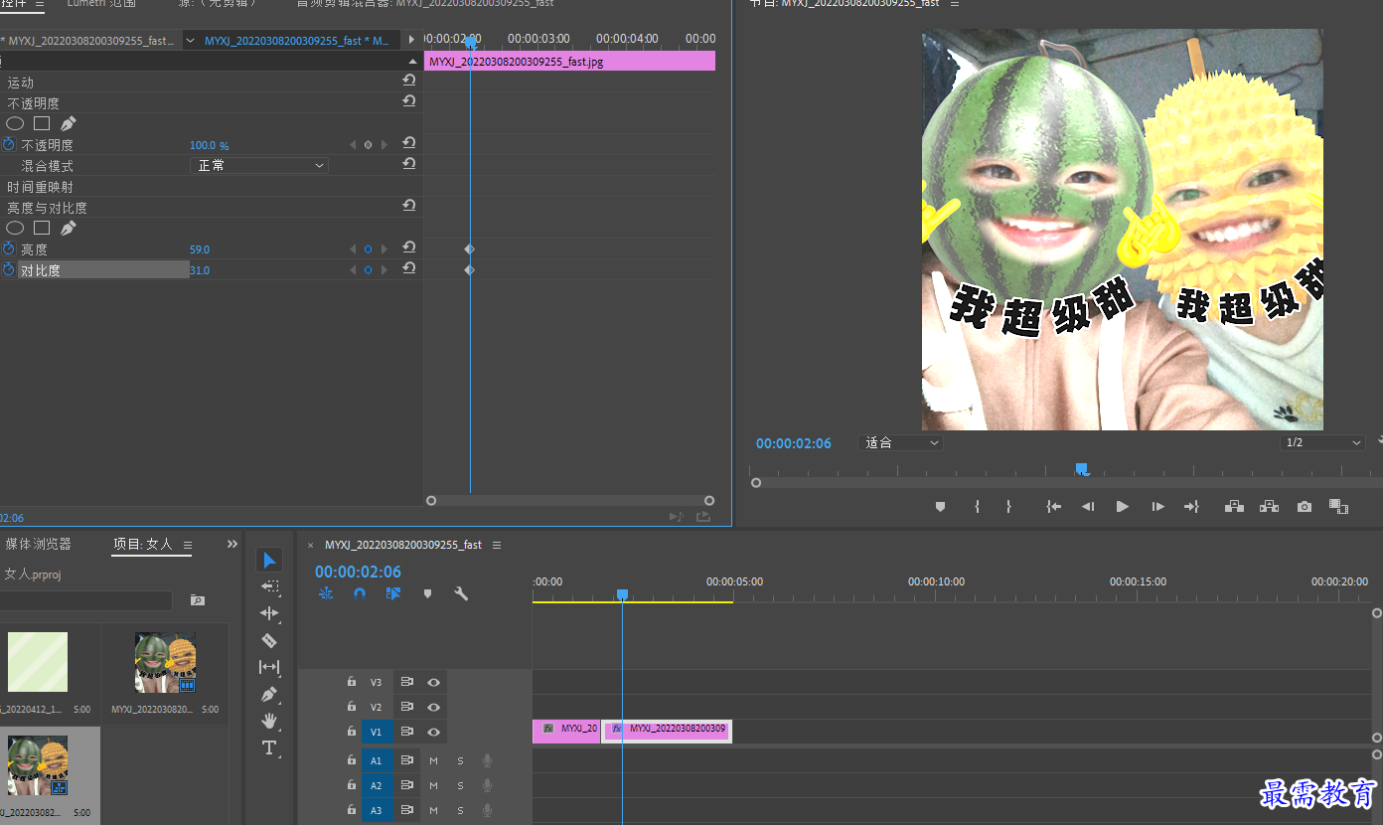Image resolution: width=1383 pixels, height=825 pixels.
Task: Open the 适合 zoom level dropdown
Action: pyautogui.click(x=900, y=443)
